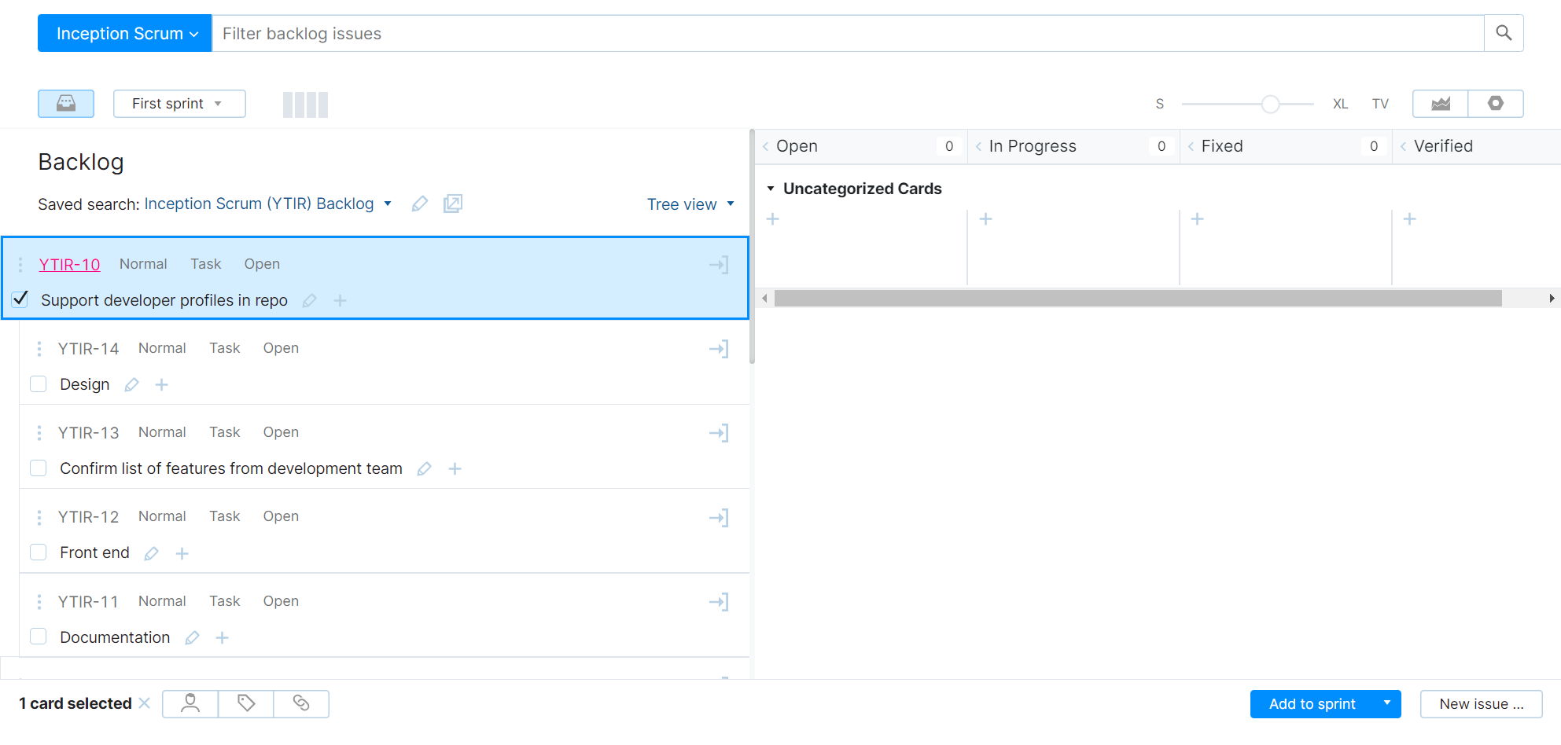Move YTIR-14 to the sprint board
This screenshot has height=745, width=1561.
(719, 349)
